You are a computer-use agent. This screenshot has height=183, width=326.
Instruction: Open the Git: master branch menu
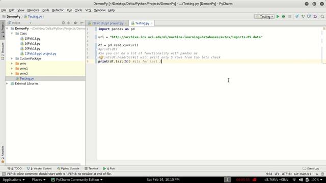coord(303,174)
